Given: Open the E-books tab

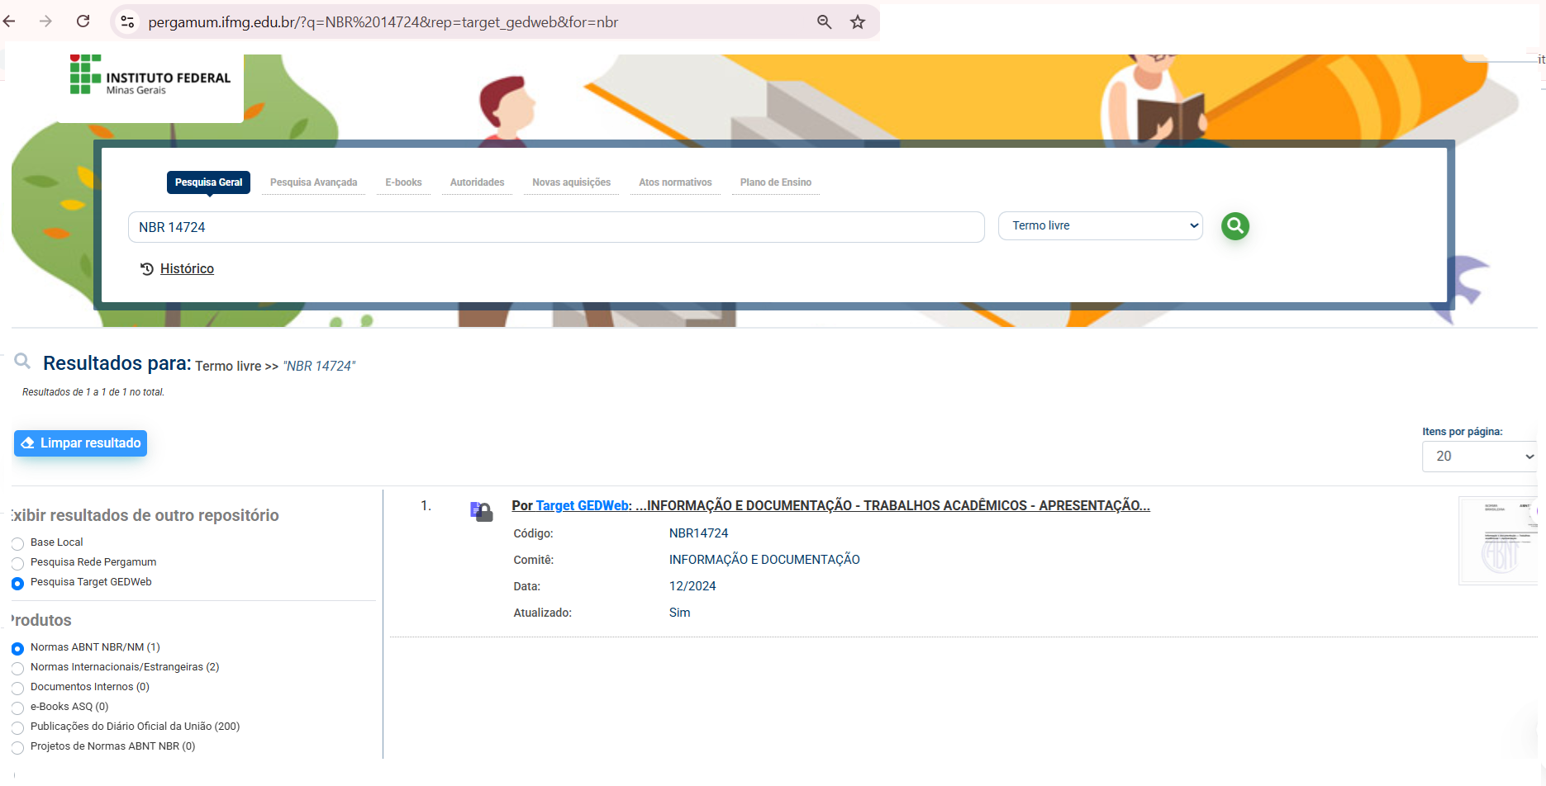Looking at the screenshot, I should [x=403, y=182].
